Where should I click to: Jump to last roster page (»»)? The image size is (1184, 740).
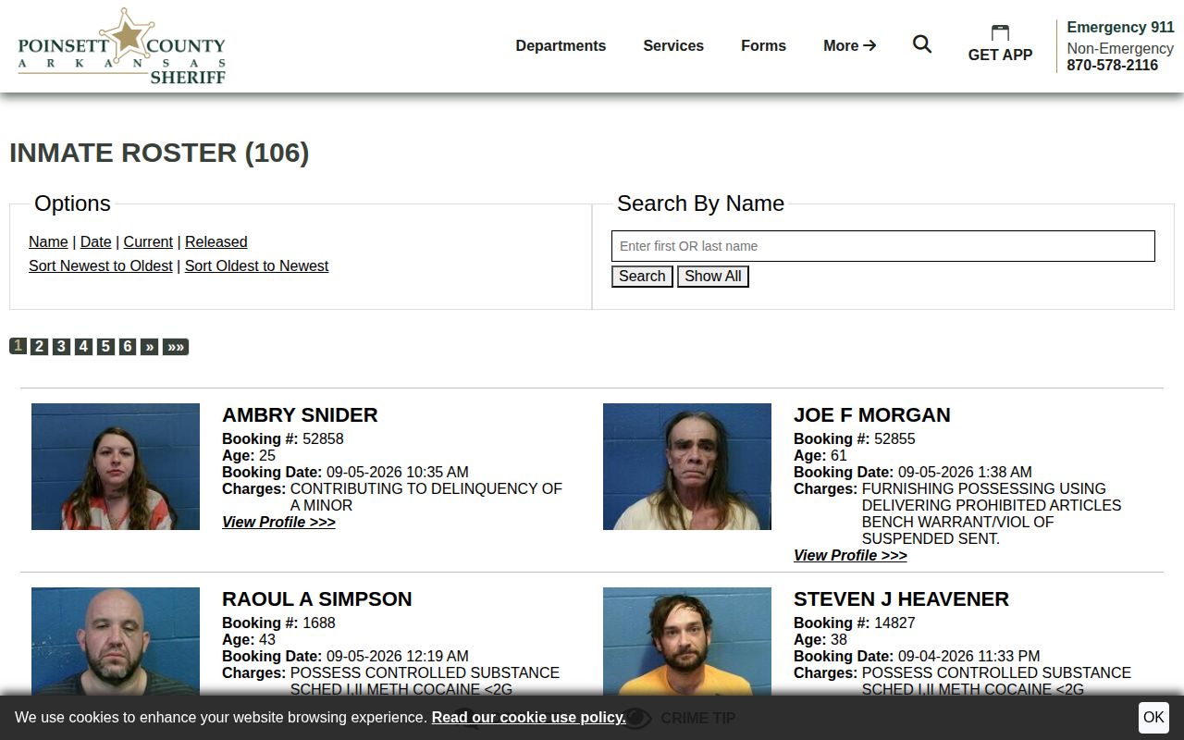176,347
